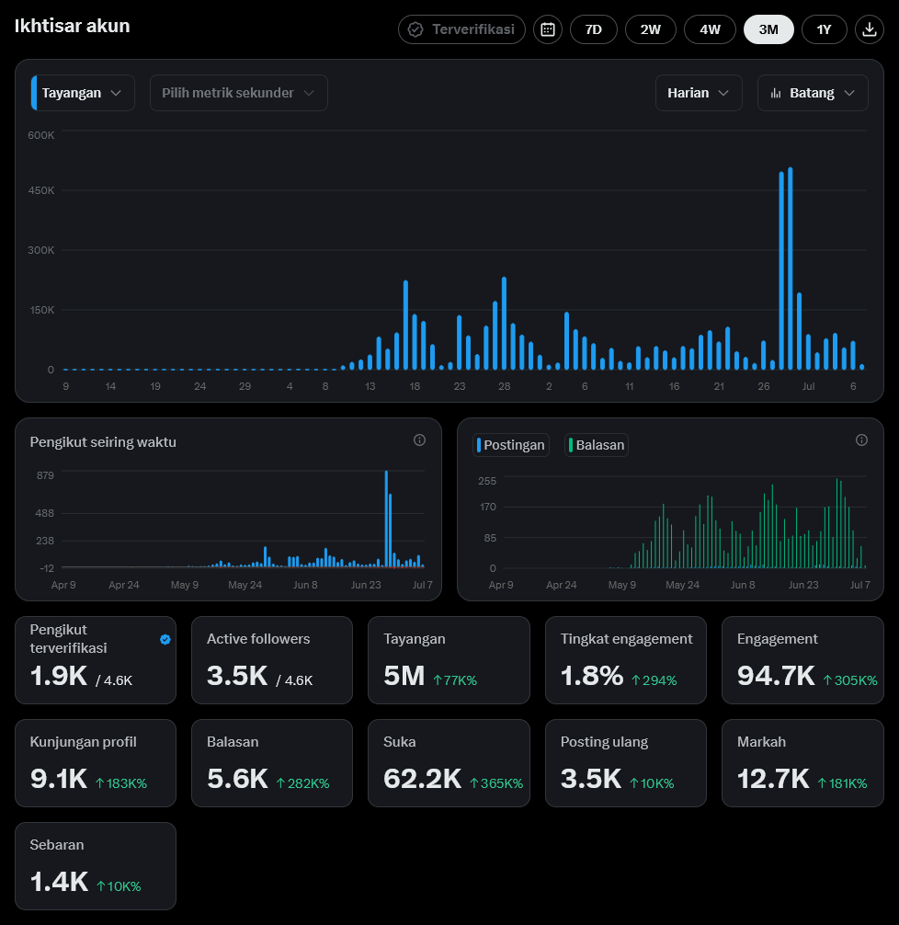Open the Posting ulang card
This screenshot has width=899, height=925.
(x=626, y=763)
